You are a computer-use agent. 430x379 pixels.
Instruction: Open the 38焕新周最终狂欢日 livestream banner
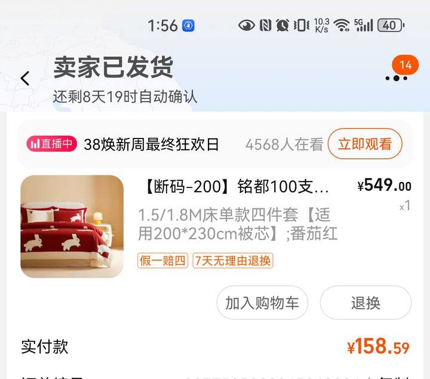point(151,144)
